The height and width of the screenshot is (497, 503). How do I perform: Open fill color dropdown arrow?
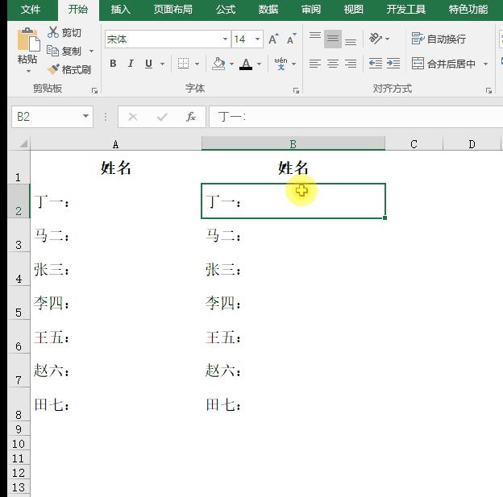pos(231,64)
